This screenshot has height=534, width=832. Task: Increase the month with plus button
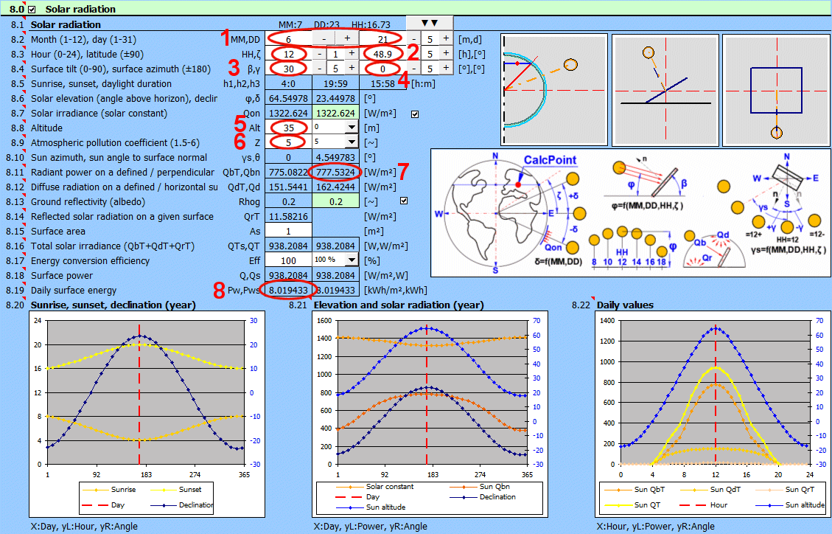(x=347, y=38)
